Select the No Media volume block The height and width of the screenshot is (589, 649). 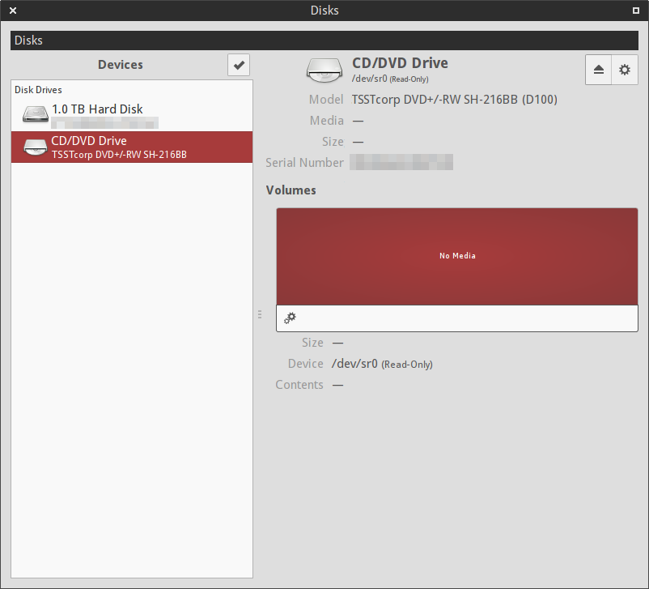(x=457, y=256)
